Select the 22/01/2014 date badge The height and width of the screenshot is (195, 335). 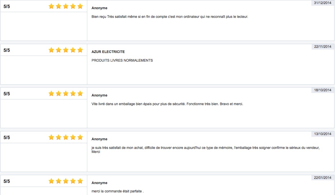pyautogui.click(x=323, y=178)
